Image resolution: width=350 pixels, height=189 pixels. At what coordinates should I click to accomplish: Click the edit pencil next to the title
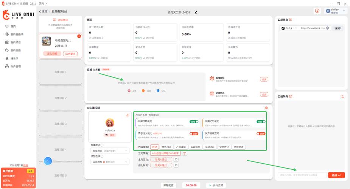pyautogui.click(x=196, y=12)
